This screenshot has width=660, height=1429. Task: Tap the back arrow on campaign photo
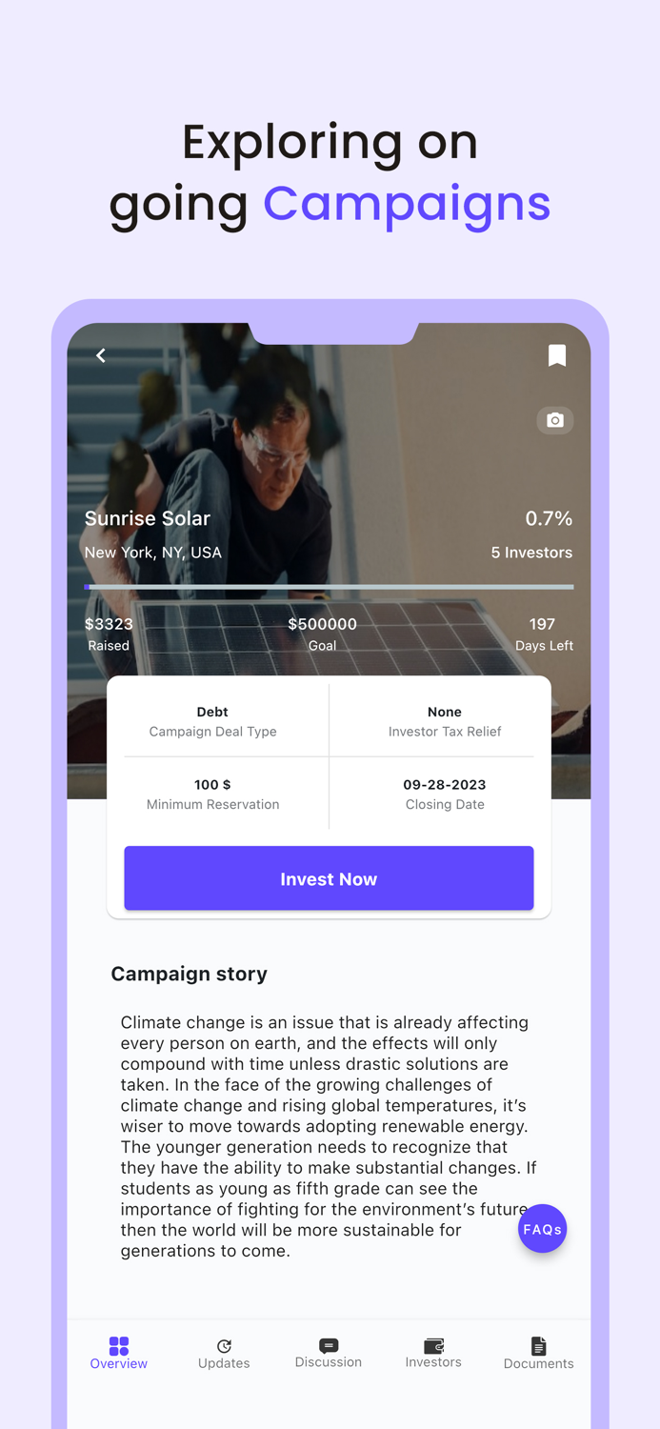tap(100, 355)
